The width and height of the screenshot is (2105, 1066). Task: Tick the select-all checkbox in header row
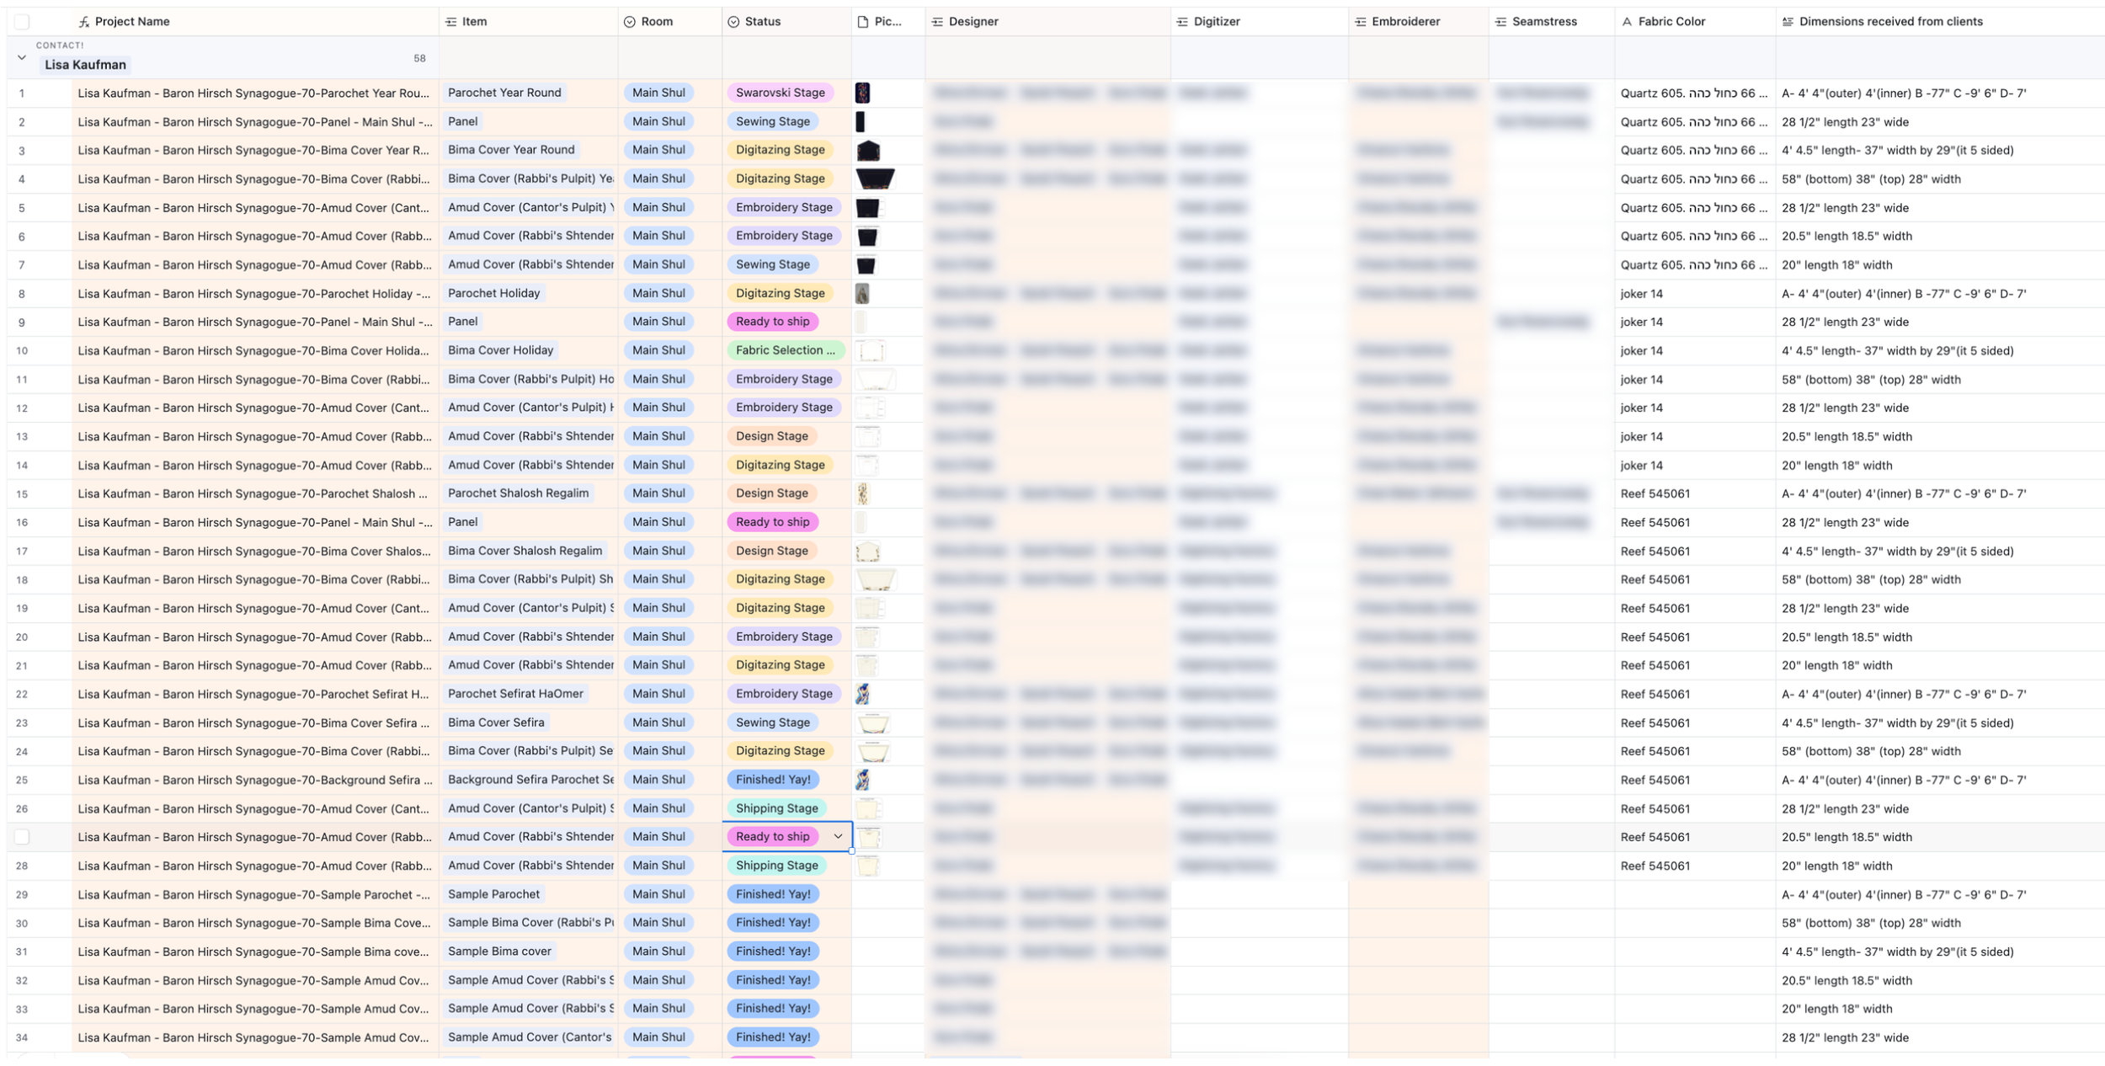[x=22, y=22]
